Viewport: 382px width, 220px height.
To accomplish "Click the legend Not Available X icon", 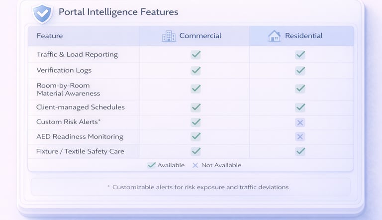I will coord(195,165).
